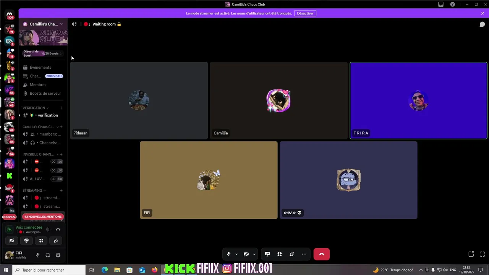This screenshot has height=275, width=489.
Task: Open Camillia's Cha... server name dropdown
Action: [x=43, y=24]
